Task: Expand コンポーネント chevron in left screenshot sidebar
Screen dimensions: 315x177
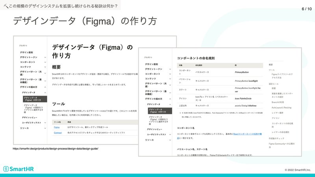Action: 45,62
